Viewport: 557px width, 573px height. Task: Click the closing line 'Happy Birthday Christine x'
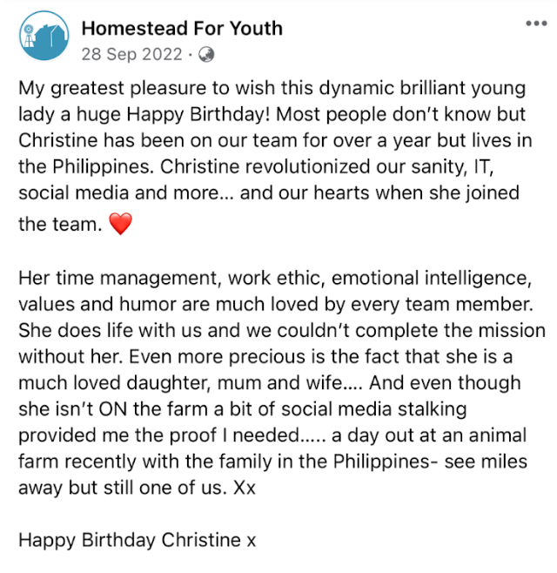[138, 541]
